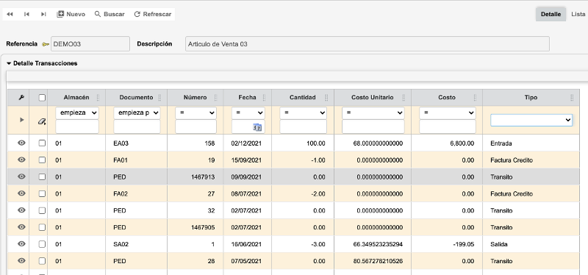The image size is (588, 275).
Task: Focus the Referencia field DEMO03
Action: 90,44
